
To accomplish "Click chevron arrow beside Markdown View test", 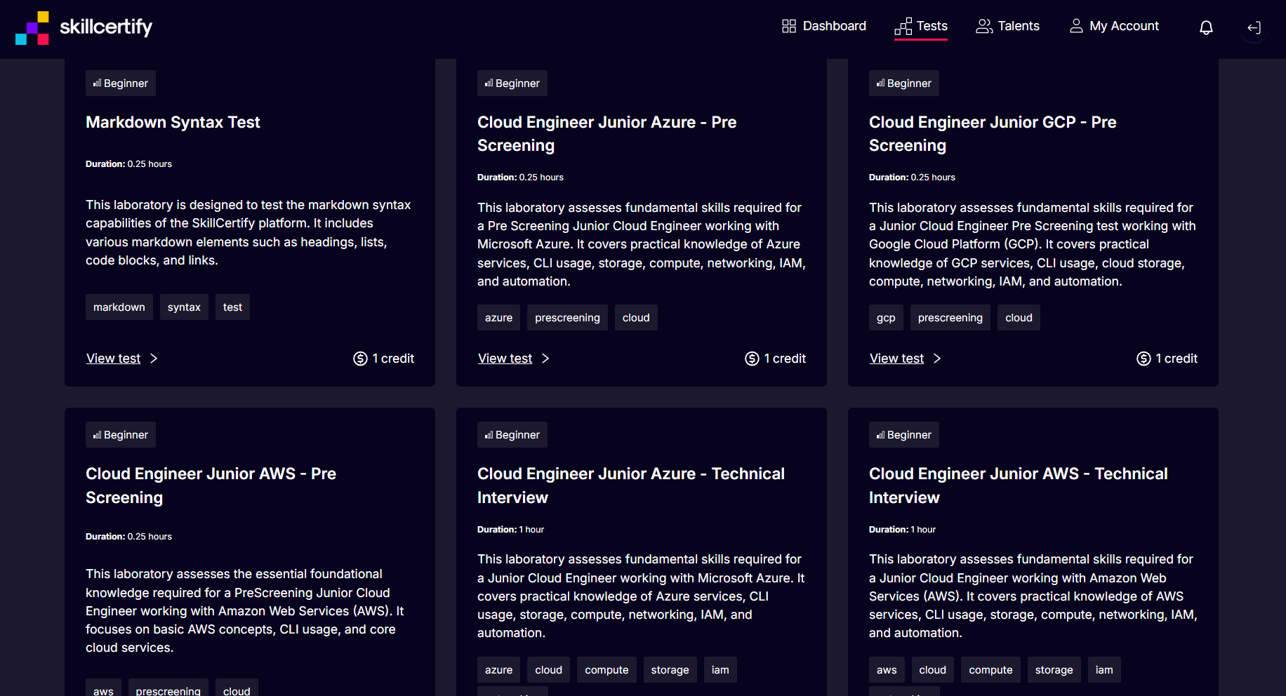I will (x=154, y=359).
